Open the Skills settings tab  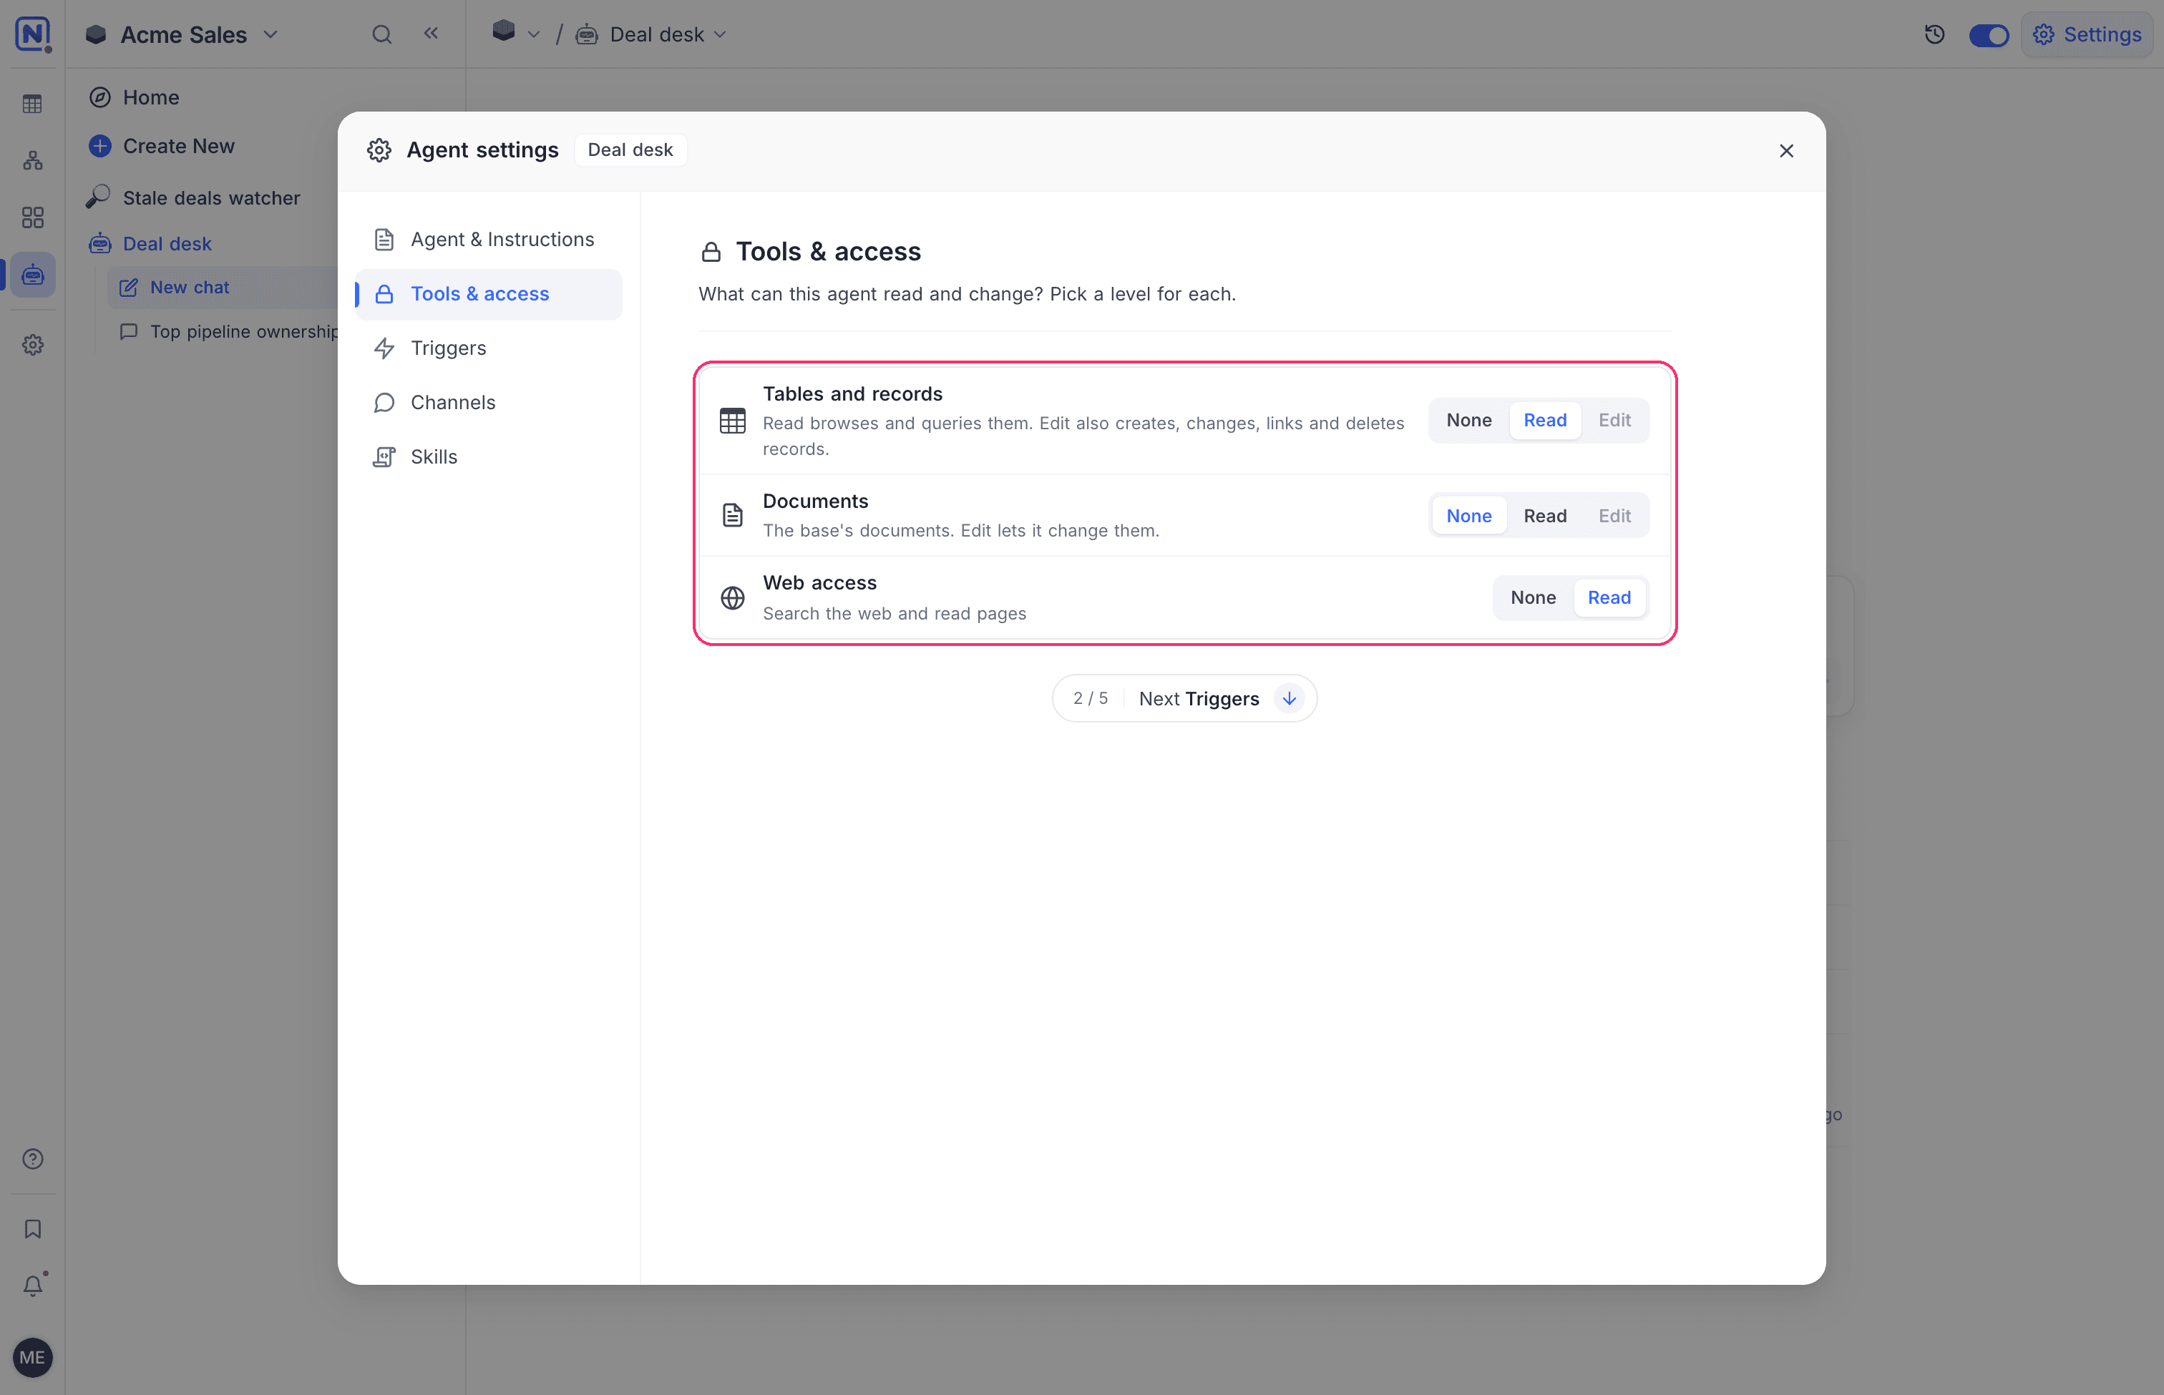tap(489, 456)
